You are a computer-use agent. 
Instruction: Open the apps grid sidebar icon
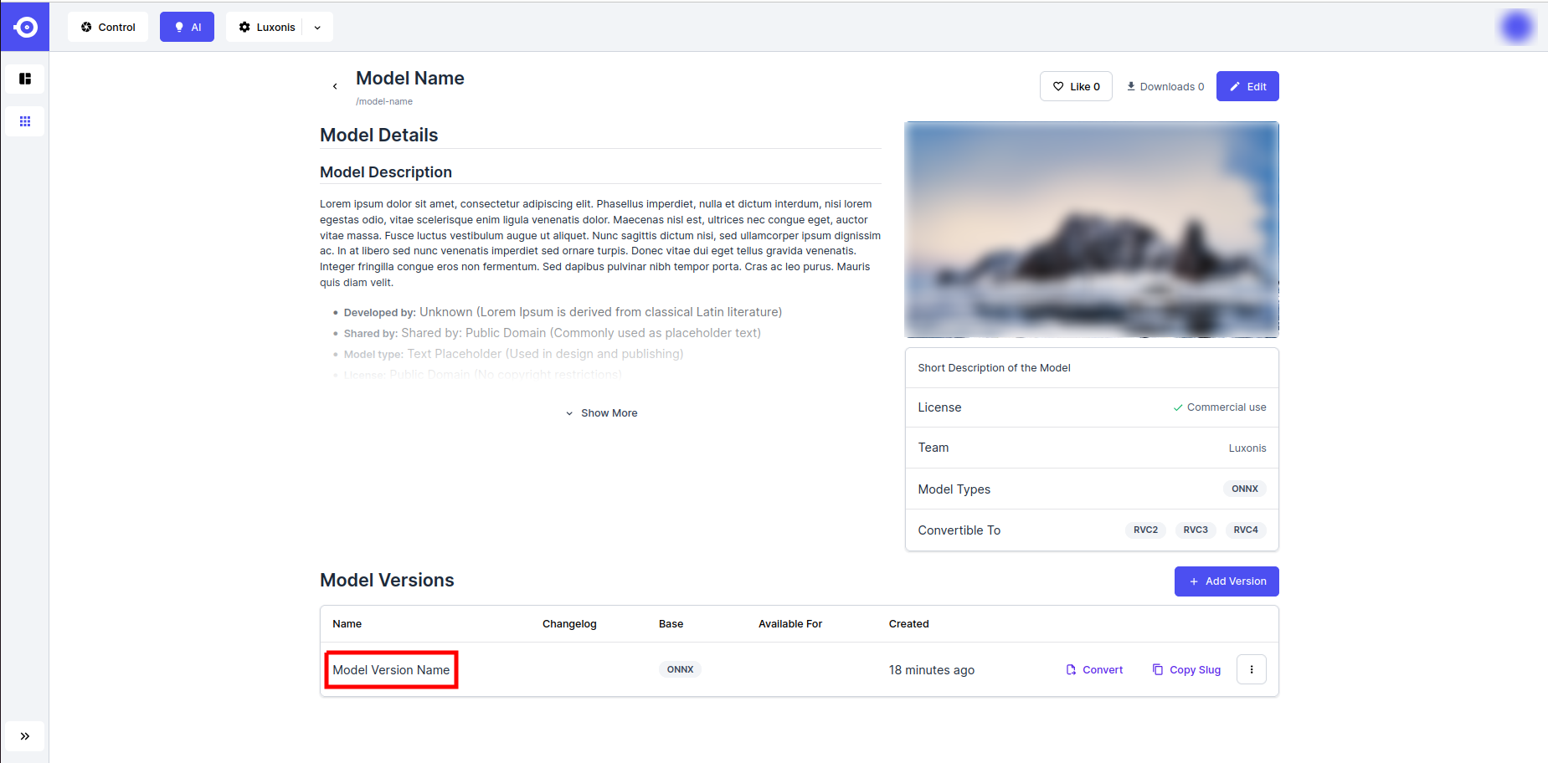click(x=25, y=121)
